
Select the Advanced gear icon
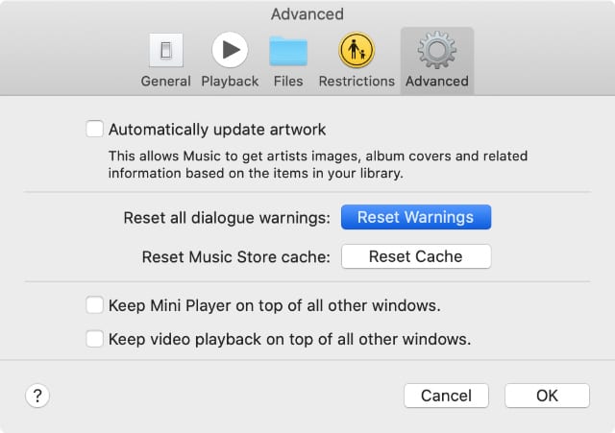[x=437, y=50]
